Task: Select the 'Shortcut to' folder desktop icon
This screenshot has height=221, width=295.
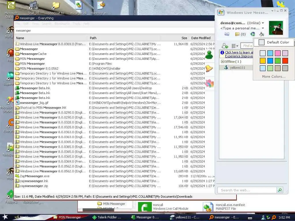Action: click(x=56, y=6)
